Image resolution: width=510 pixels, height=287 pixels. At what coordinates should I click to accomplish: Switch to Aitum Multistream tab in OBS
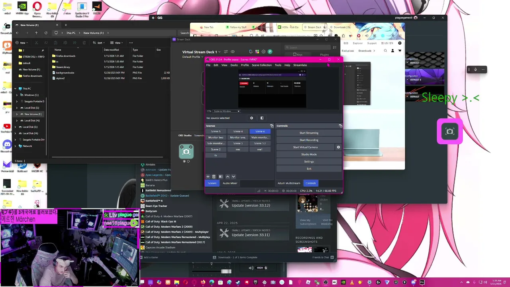289,183
